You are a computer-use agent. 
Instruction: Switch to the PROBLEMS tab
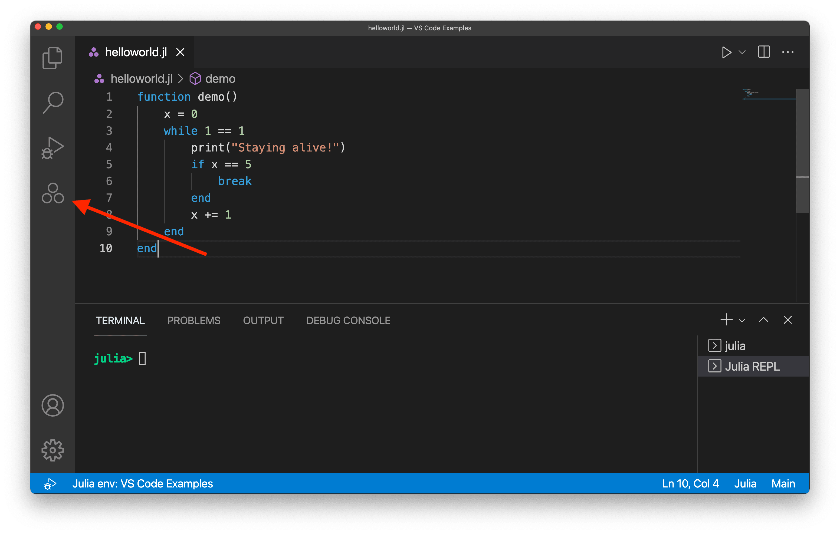pos(193,321)
